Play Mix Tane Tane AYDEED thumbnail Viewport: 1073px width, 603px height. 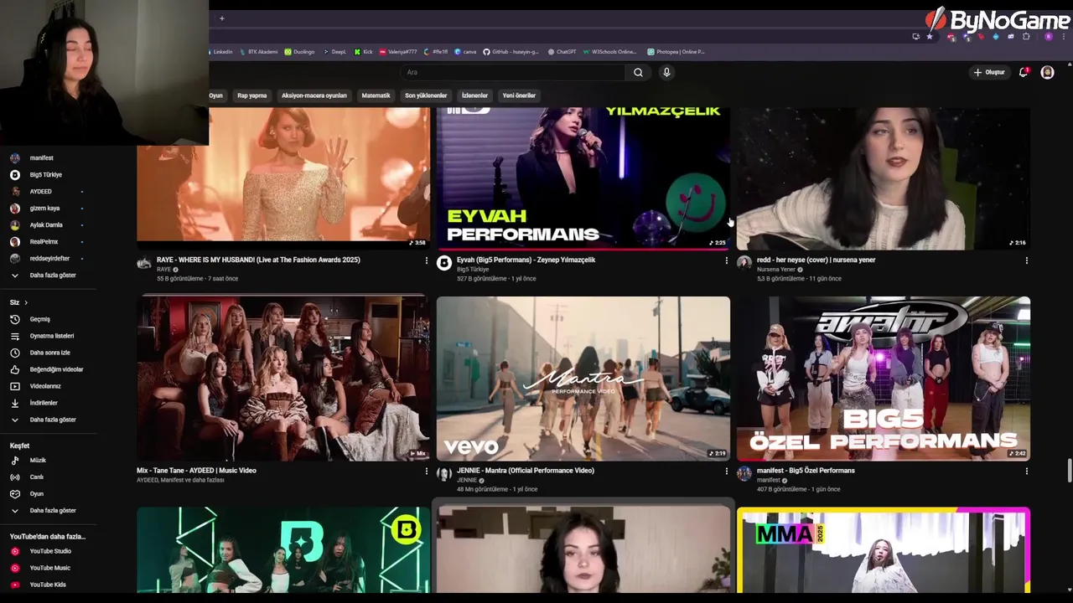283,379
